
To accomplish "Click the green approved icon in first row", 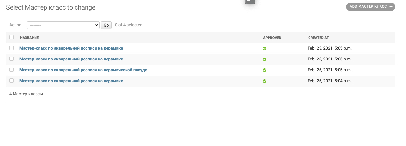I will 264,49.
